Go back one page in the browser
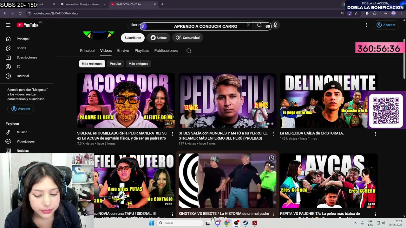This screenshot has width=406, height=228. coord(5,13)
